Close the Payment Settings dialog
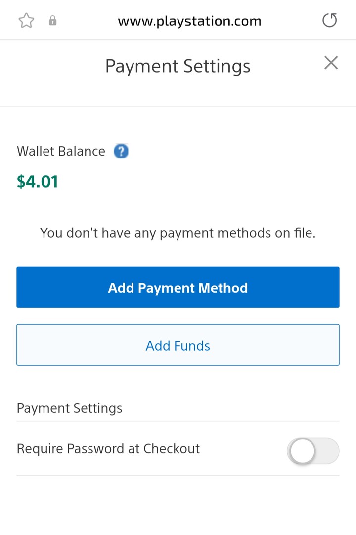 coord(331,63)
